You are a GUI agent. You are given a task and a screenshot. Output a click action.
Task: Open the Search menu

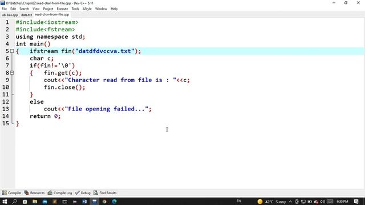(24, 9)
